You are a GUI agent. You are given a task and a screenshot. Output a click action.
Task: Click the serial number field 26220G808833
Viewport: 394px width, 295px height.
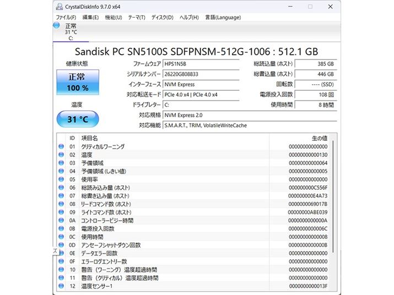(201, 74)
